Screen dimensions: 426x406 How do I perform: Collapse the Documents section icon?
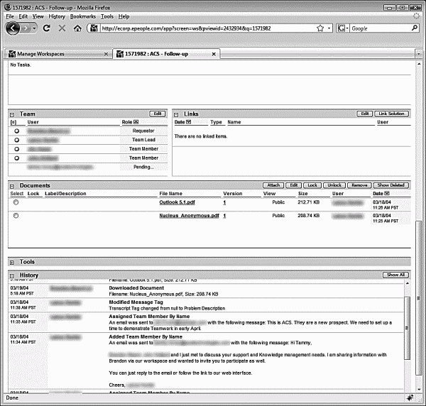[13, 185]
